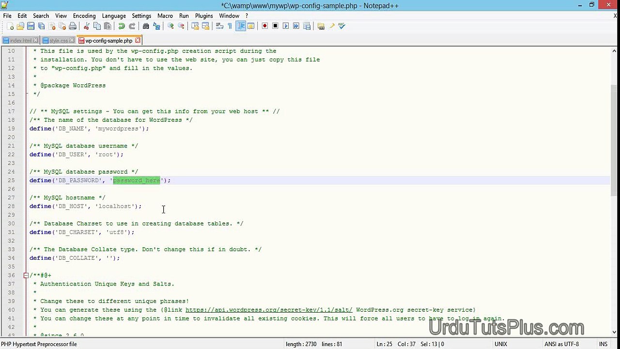Cut selection using the scissors icon

coord(87,26)
